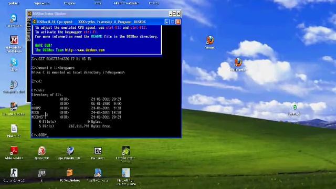Image resolution: width=336 pixels, height=189 pixels.
Task: Click the Directory of C:\ line
Action: coord(47,94)
